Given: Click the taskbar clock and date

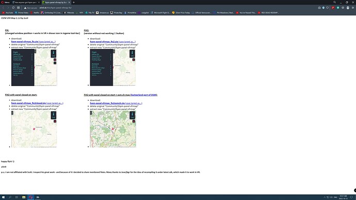Looking at the screenshot, I should pyautogui.click(x=343, y=197).
